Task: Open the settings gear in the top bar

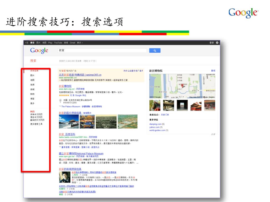Action: coord(217,43)
